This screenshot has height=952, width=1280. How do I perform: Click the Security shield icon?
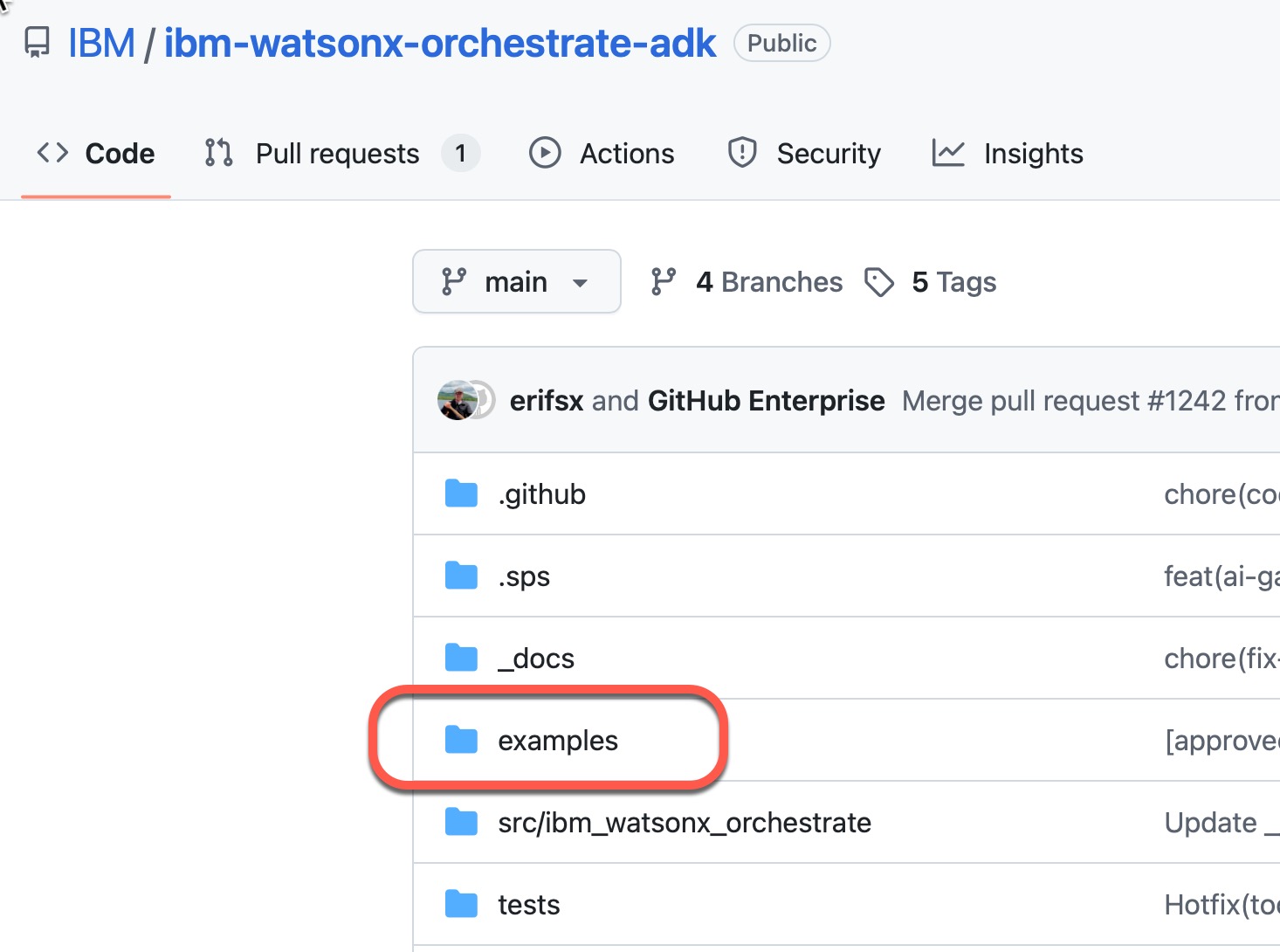[x=741, y=153]
